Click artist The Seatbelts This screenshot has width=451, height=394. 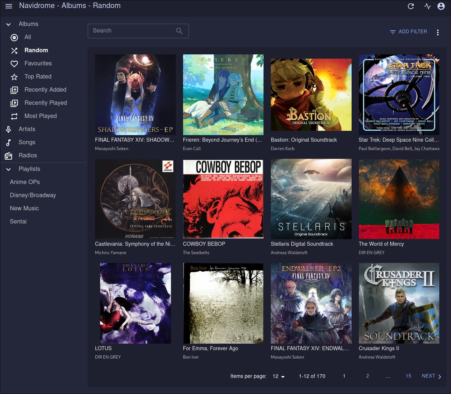(196, 253)
